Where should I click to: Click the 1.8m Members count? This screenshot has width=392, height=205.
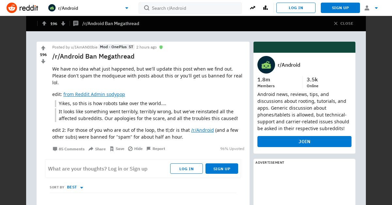pyautogui.click(x=266, y=82)
